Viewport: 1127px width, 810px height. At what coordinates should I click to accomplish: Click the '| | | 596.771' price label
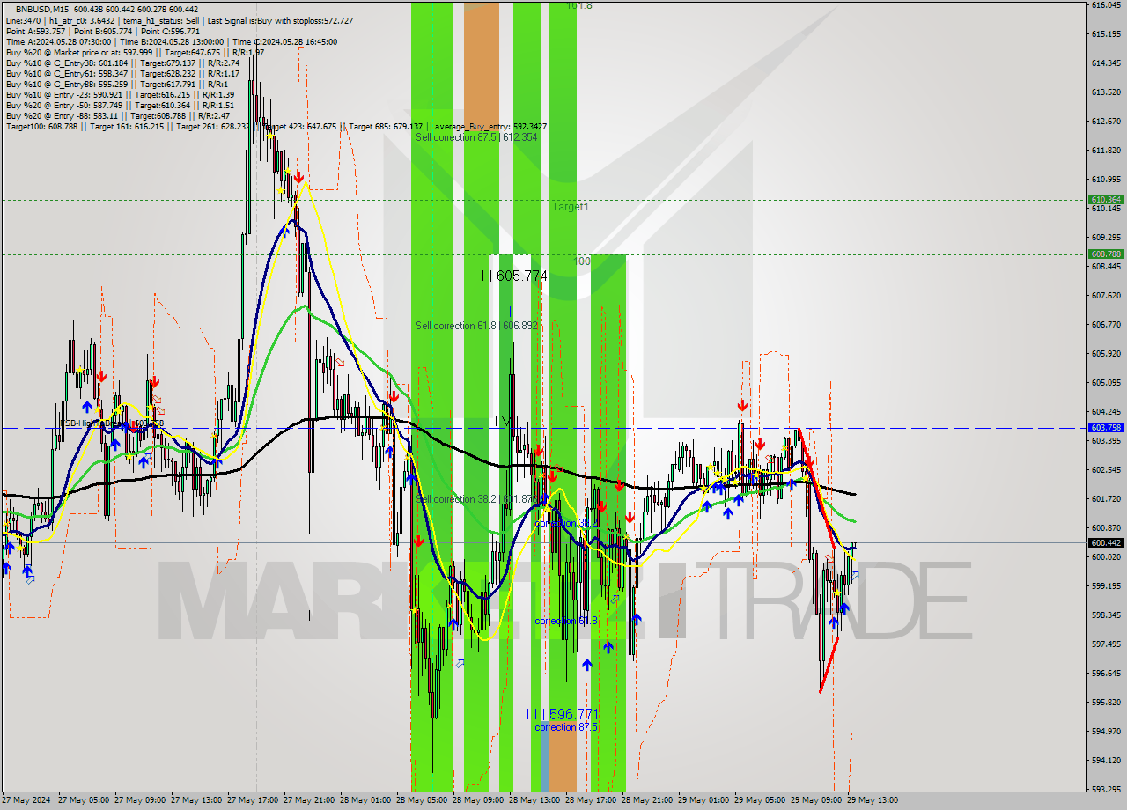click(562, 714)
